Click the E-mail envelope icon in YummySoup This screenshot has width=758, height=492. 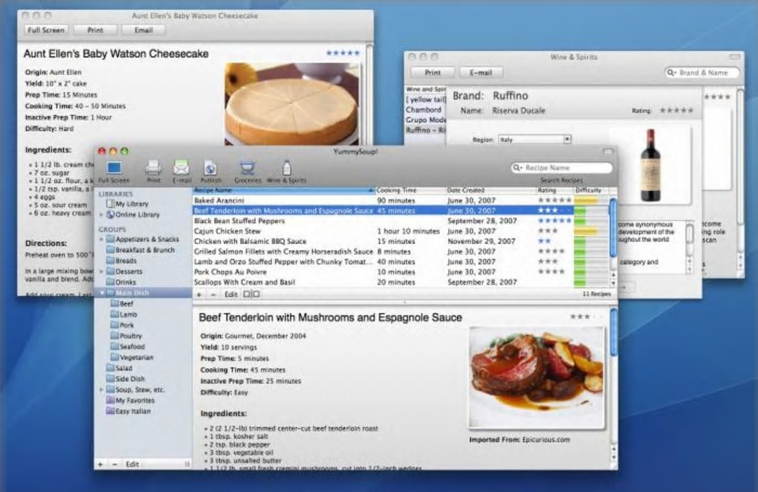coord(181,168)
